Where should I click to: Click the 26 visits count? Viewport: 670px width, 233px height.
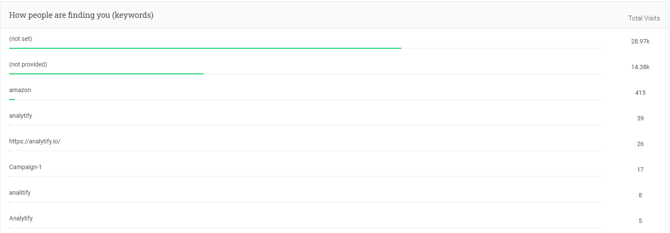click(640, 144)
